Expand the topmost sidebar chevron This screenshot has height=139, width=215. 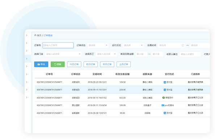click(26, 35)
